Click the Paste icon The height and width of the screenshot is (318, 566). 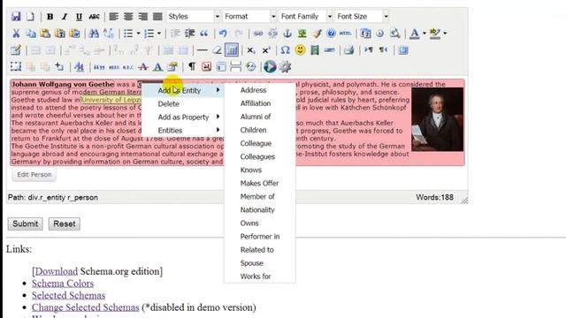click(x=45, y=34)
